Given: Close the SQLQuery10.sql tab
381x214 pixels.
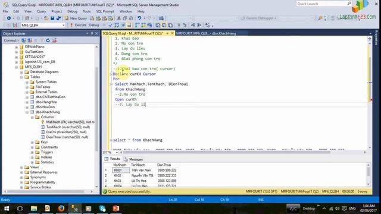Looking at the screenshot, I should click(173, 33).
